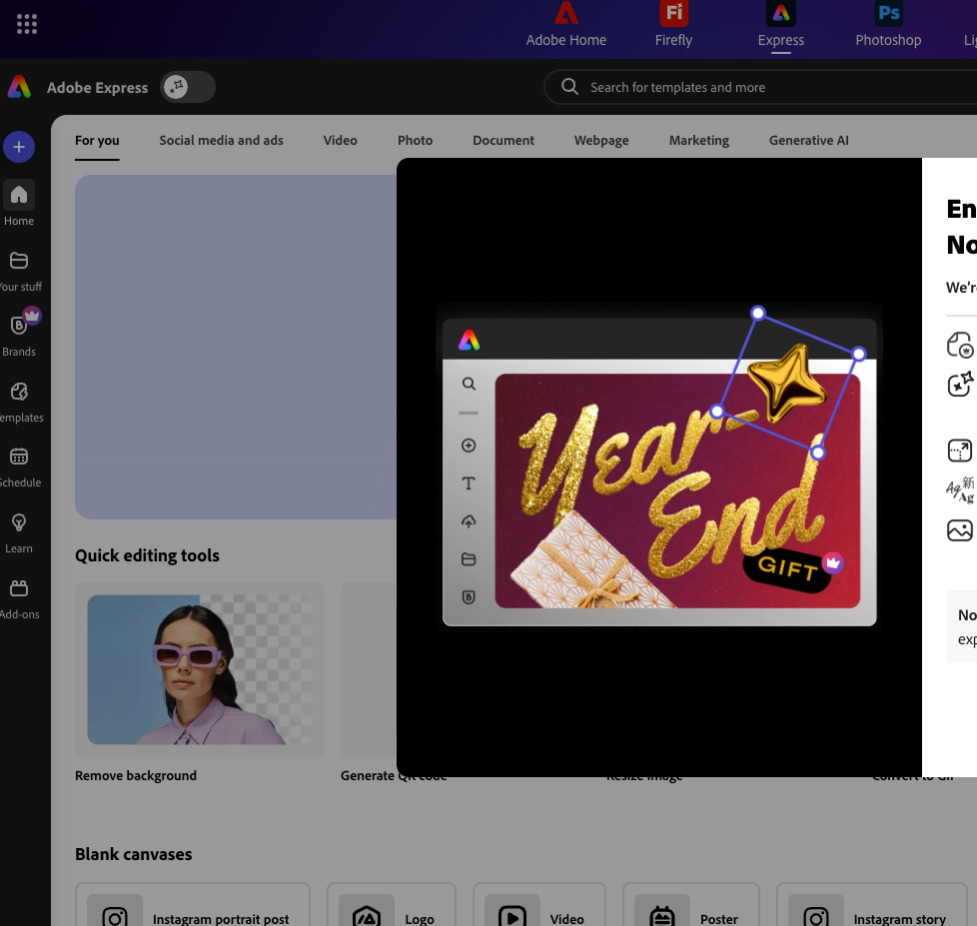977x926 pixels.
Task: Toggle the switch beside Adobe Express
Action: tap(188, 87)
